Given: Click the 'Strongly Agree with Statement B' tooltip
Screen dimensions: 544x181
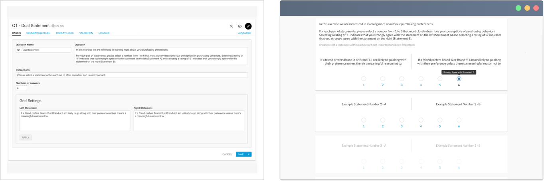Looking at the screenshot, I should pyautogui.click(x=459, y=72).
